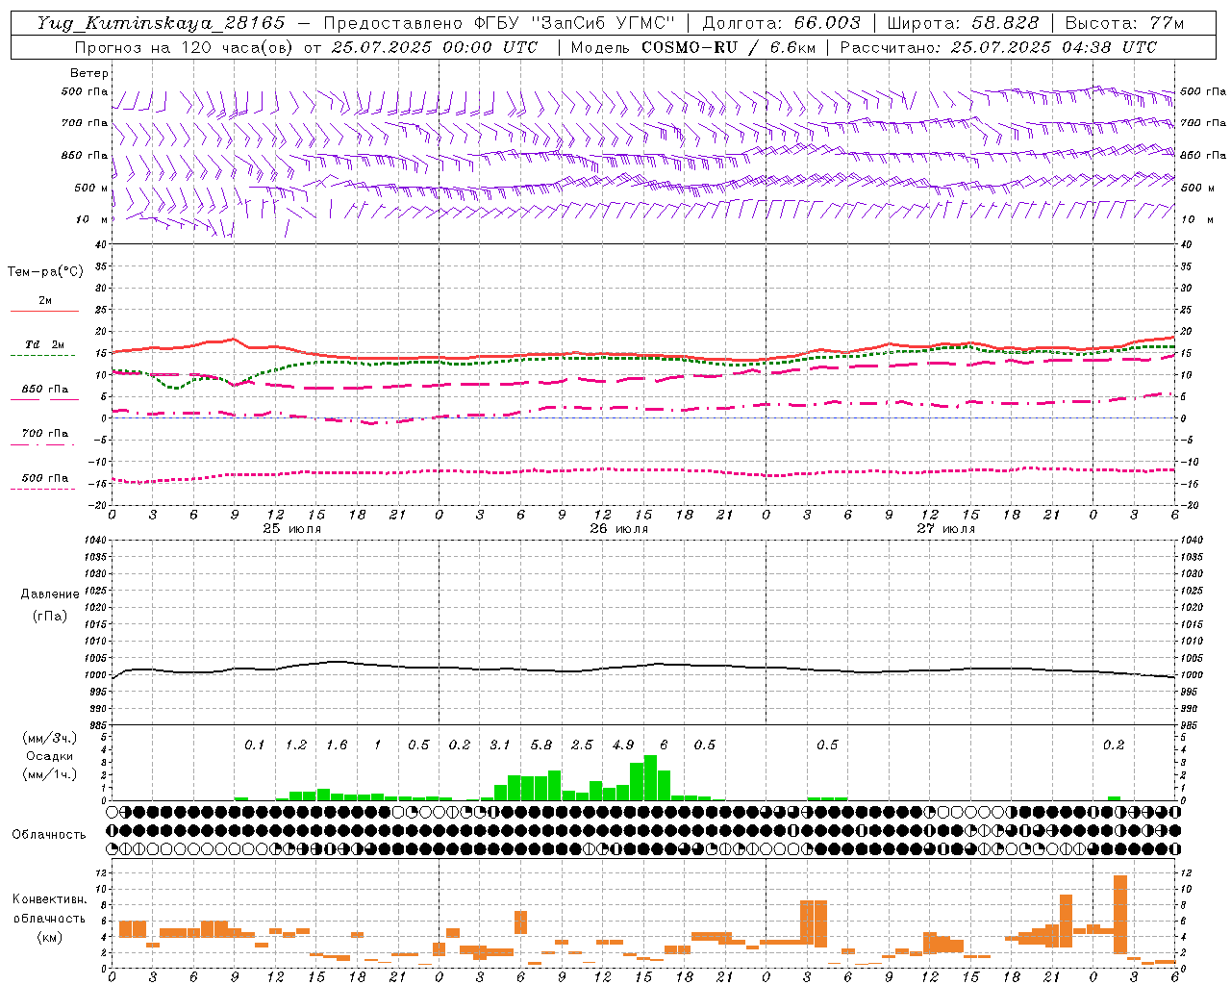The image size is (1231, 985).
Task: Click the '850 гПа' temperature legend entry
Action: 45,390
